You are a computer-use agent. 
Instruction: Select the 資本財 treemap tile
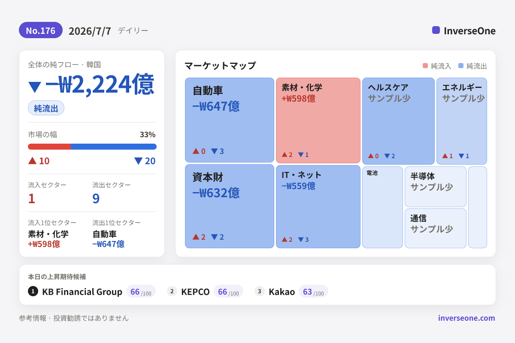point(230,206)
